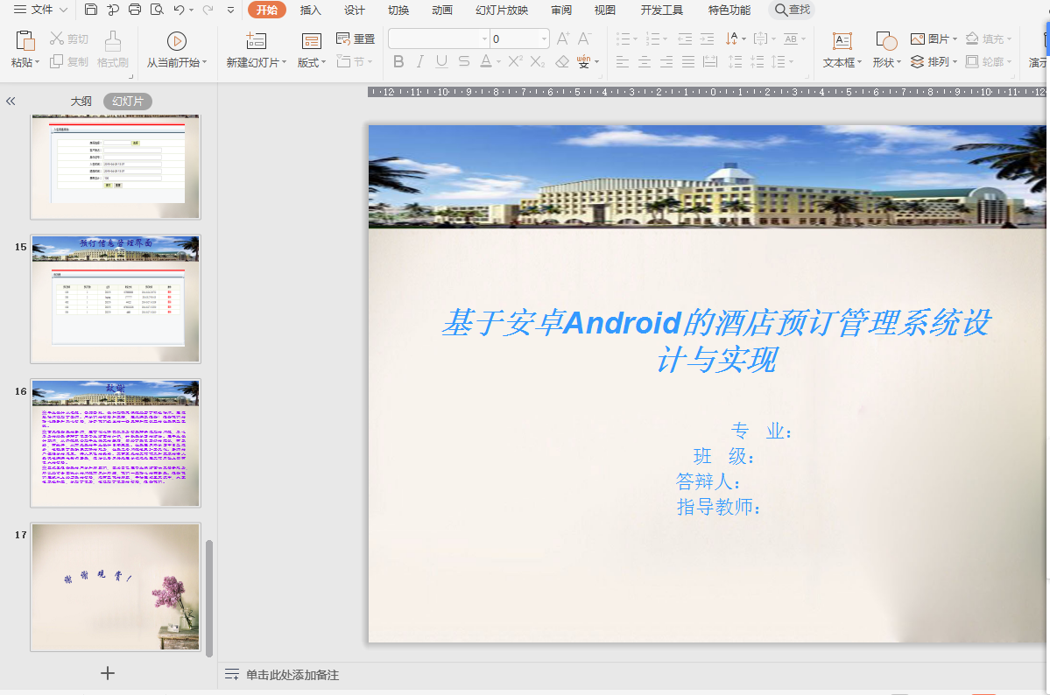Image resolution: width=1050 pixels, height=695 pixels.
Task: Open the File (文件) menu
Action: coord(41,10)
